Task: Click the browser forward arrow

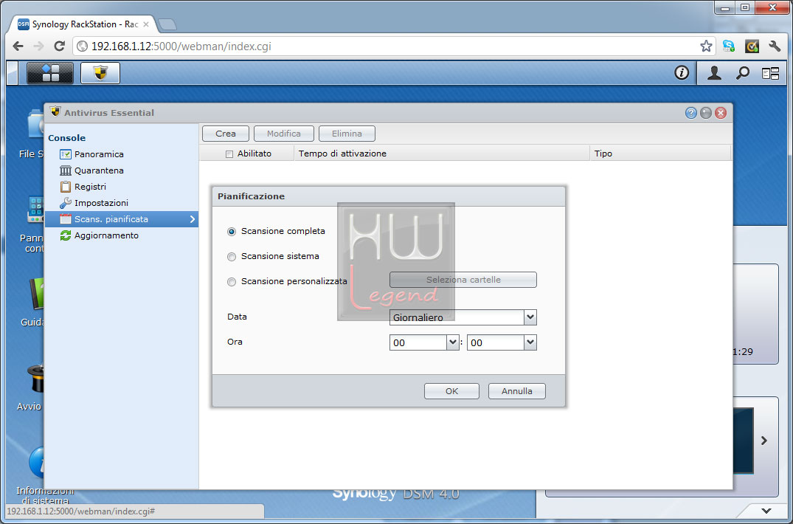Action: click(x=38, y=46)
